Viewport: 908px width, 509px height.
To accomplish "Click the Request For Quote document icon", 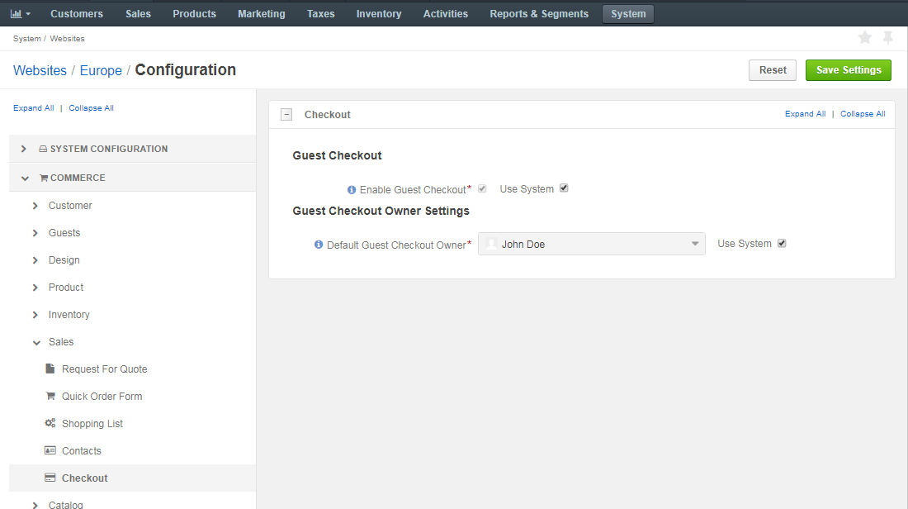I will [50, 369].
